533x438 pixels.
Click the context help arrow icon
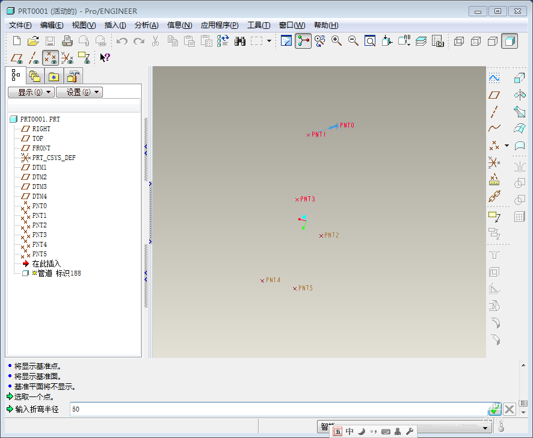tap(105, 58)
